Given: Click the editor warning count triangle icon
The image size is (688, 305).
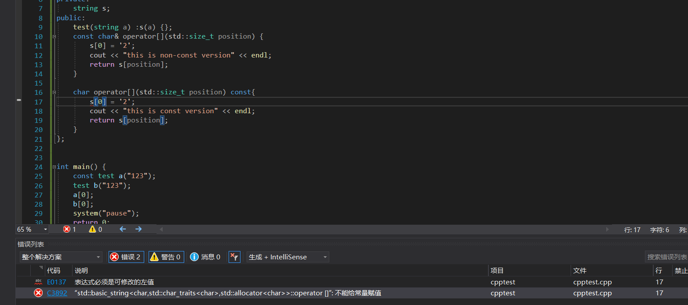Looking at the screenshot, I should [92, 229].
